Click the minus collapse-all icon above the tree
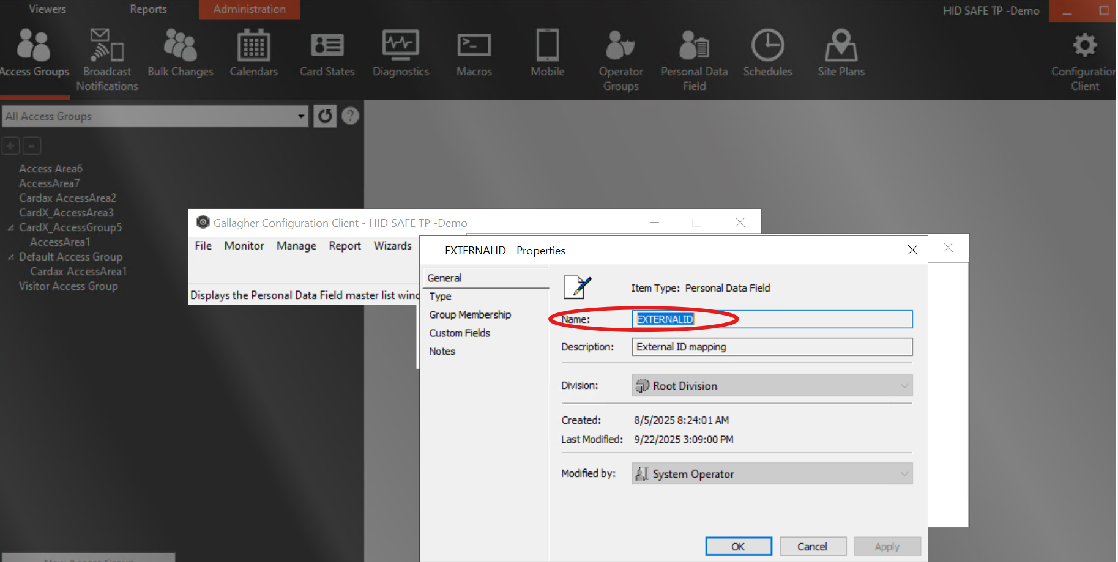 click(x=32, y=146)
